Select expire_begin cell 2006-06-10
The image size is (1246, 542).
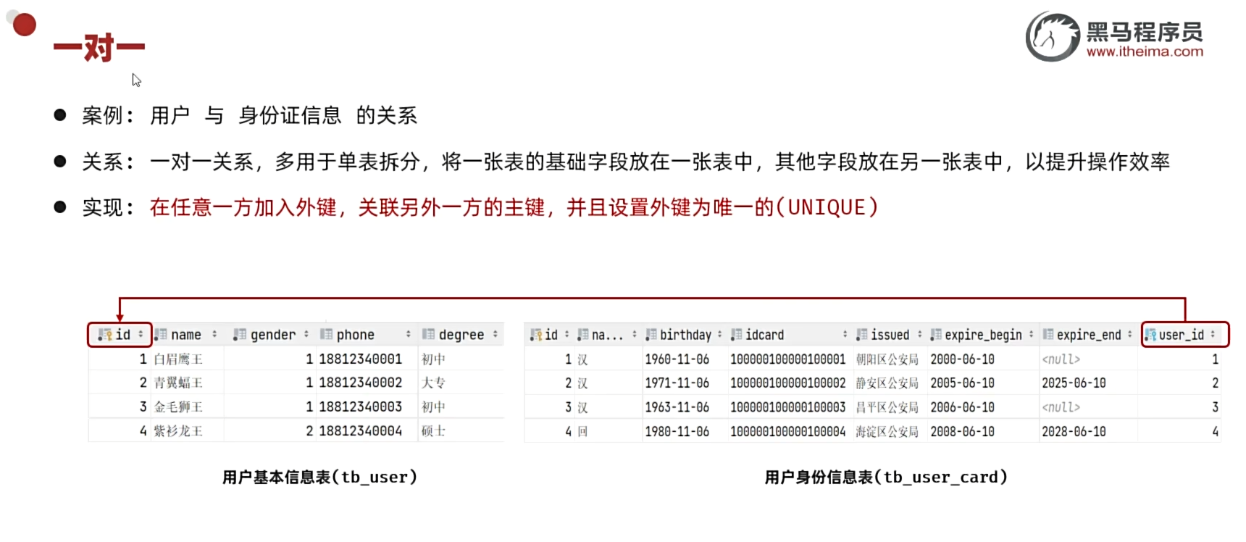(962, 407)
